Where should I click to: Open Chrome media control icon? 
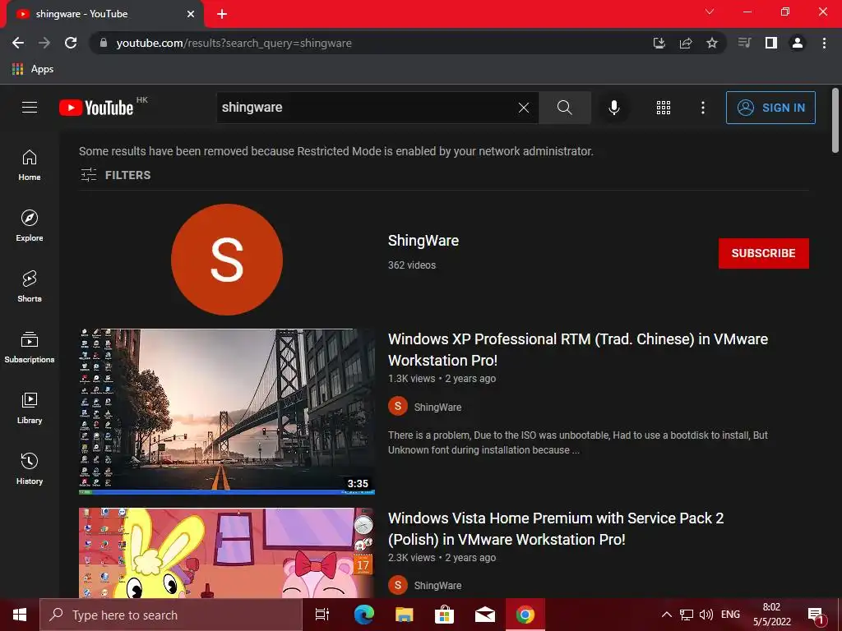pyautogui.click(x=744, y=43)
